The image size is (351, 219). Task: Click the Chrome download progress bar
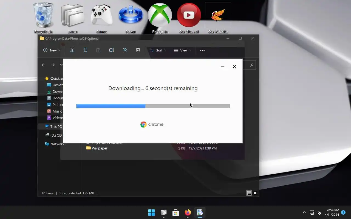coord(153,106)
